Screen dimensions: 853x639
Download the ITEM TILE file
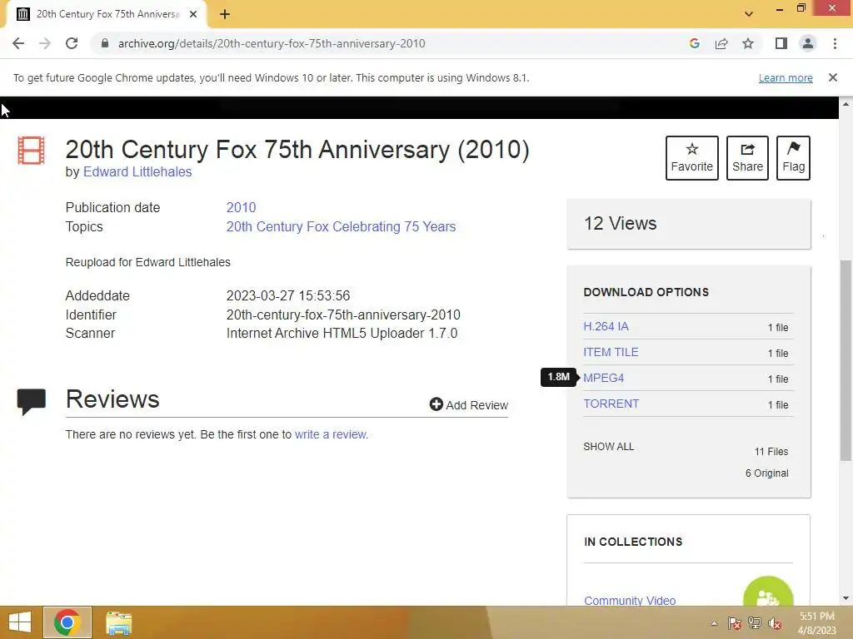611,352
